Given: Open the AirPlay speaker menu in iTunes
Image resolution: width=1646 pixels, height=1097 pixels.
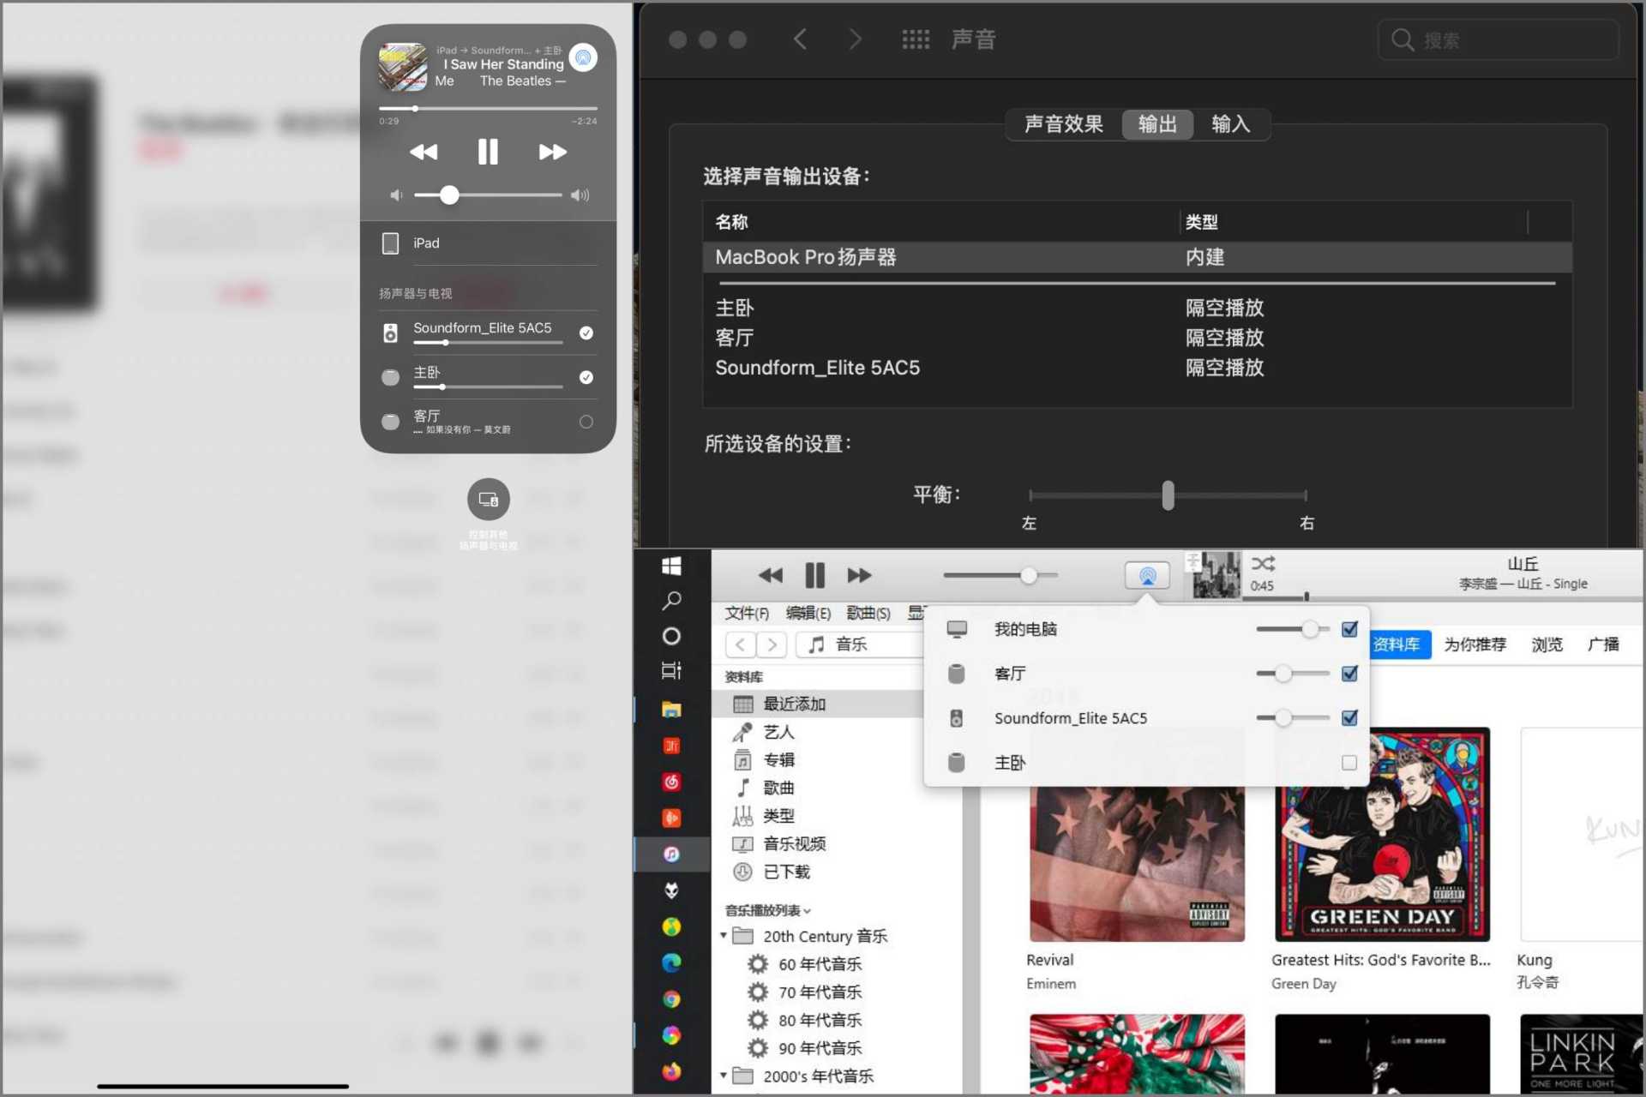Looking at the screenshot, I should 1147,575.
